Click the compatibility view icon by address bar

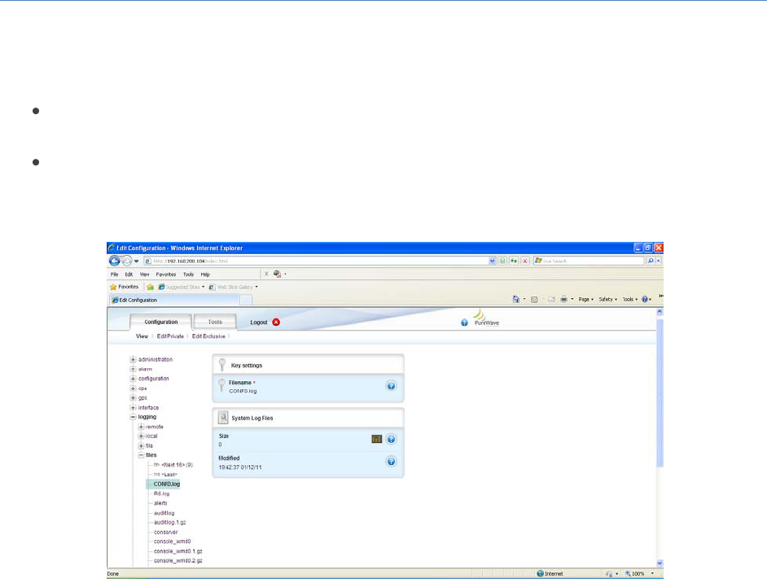pos(502,261)
